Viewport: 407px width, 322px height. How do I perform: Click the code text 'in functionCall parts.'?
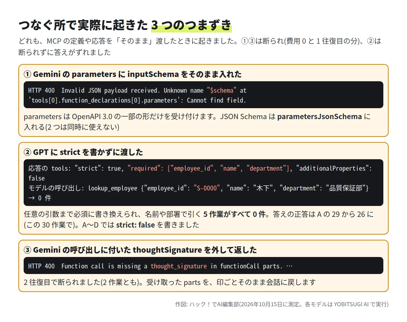click(246, 266)
